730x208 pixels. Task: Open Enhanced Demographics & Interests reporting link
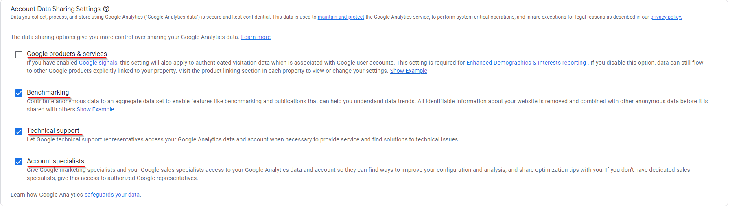click(526, 63)
